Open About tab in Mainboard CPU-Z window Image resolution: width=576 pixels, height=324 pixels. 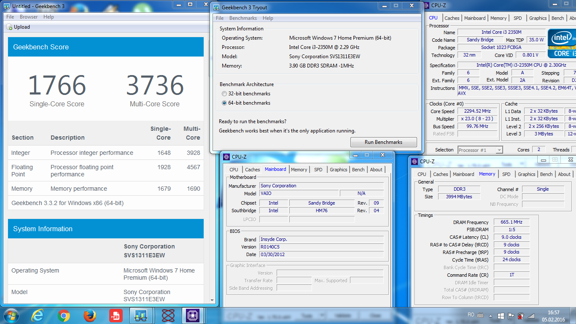point(376,170)
